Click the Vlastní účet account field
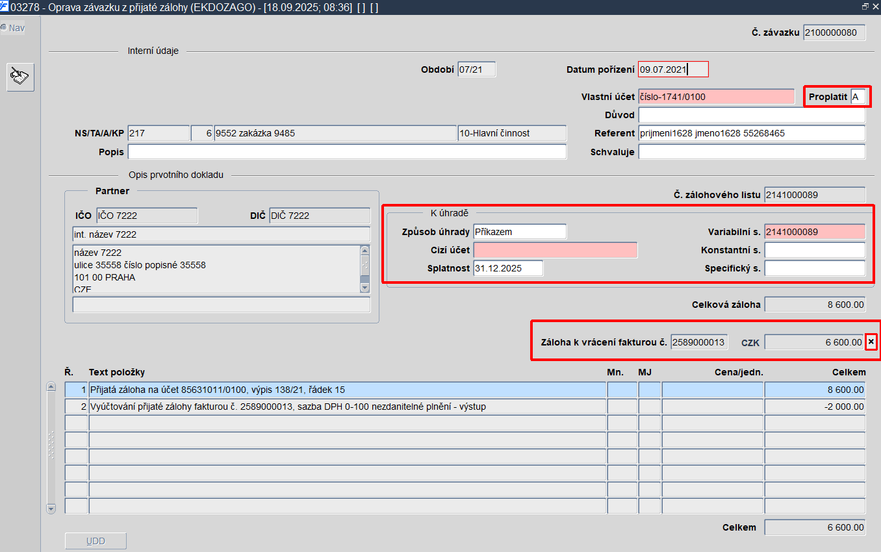This screenshot has height=552, width=881. (x=716, y=97)
